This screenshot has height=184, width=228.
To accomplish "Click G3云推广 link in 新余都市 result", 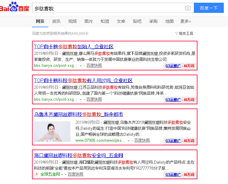I will point(173,141).
